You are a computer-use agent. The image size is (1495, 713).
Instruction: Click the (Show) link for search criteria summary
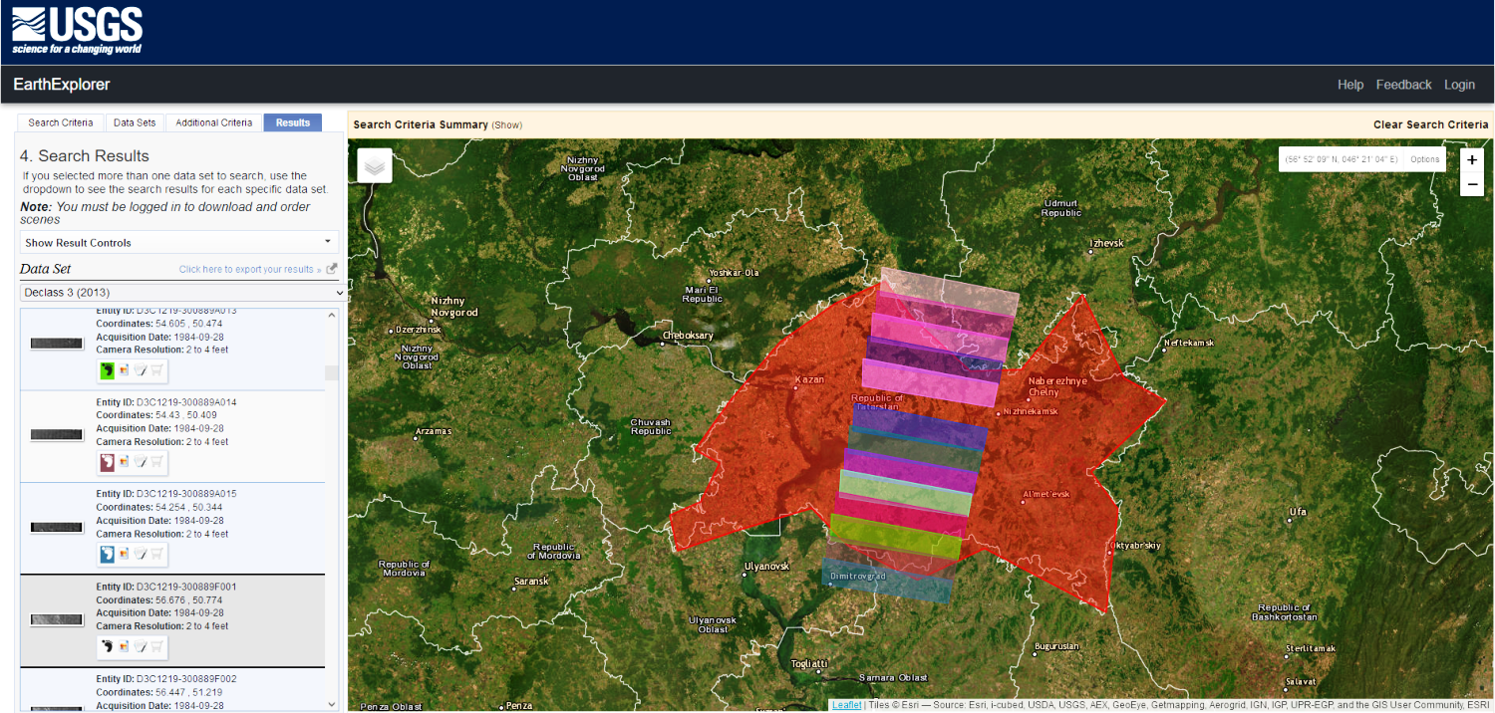pos(506,124)
